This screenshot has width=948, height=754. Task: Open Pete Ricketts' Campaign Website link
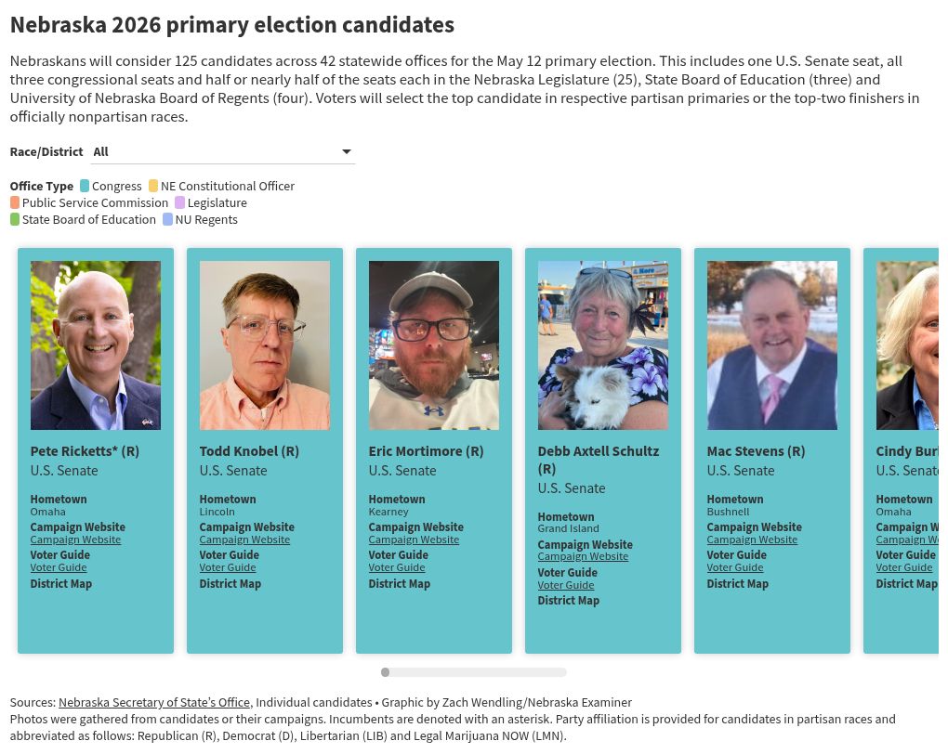click(x=75, y=539)
